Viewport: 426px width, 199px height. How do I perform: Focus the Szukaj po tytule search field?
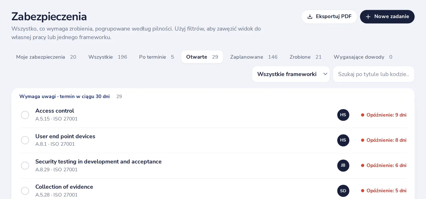pyautogui.click(x=374, y=74)
